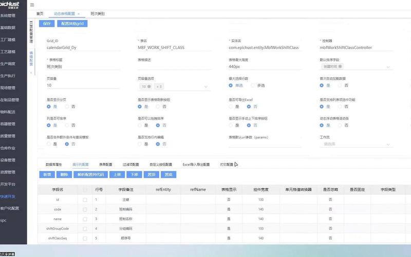Check the select-all checkbox in table header
The width and height of the screenshot is (411, 257).
85,190
